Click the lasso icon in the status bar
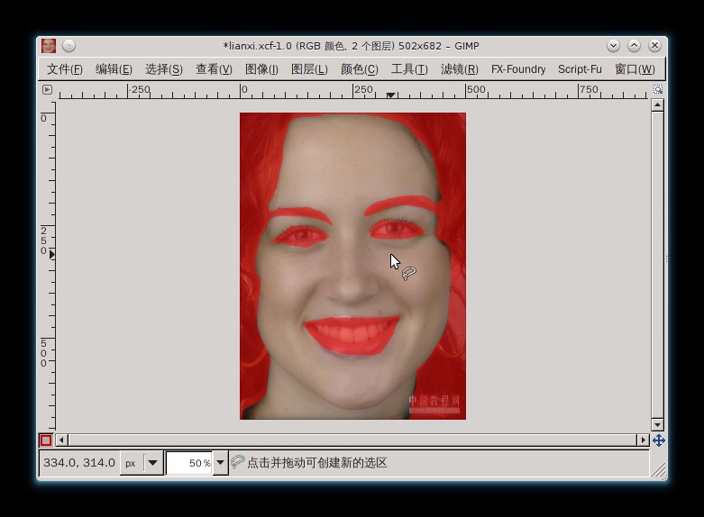The image size is (704, 517). tap(237, 462)
